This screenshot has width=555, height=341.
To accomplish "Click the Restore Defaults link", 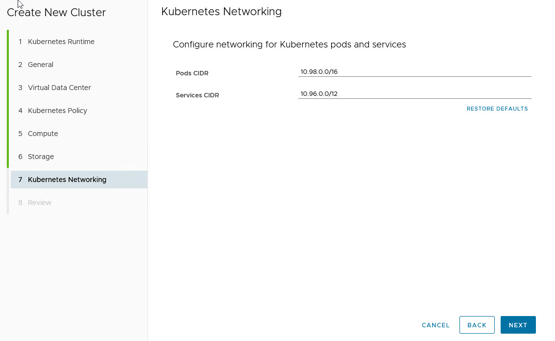I will (x=497, y=109).
